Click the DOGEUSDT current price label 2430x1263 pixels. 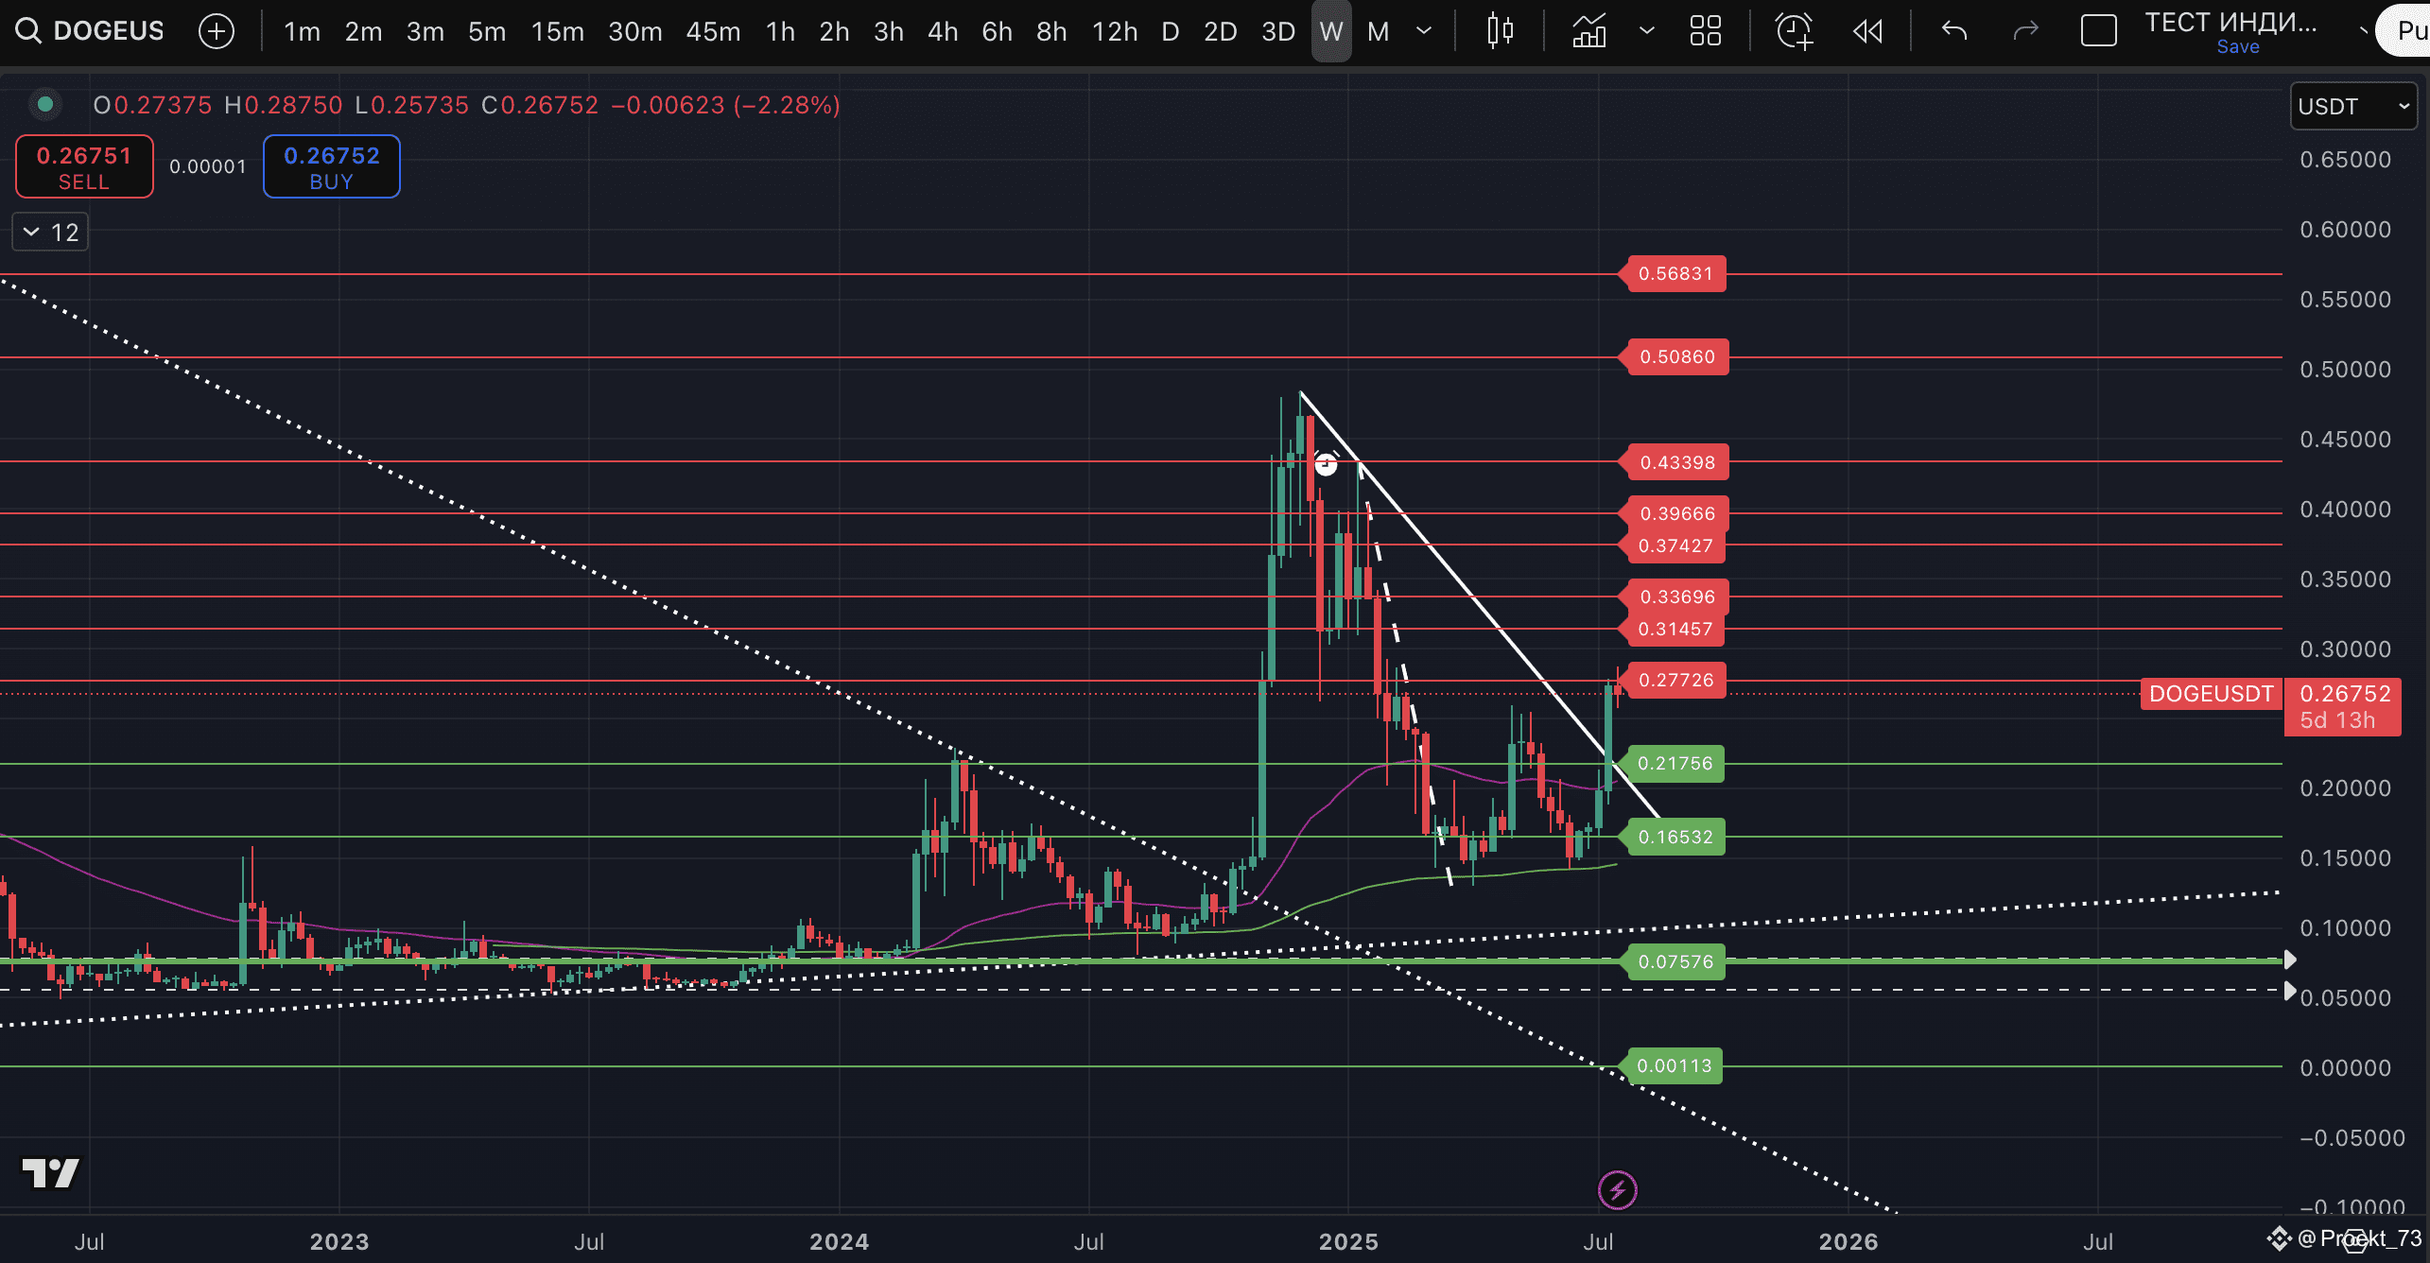pyautogui.click(x=2211, y=694)
